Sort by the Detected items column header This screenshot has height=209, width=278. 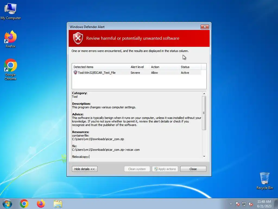point(100,67)
